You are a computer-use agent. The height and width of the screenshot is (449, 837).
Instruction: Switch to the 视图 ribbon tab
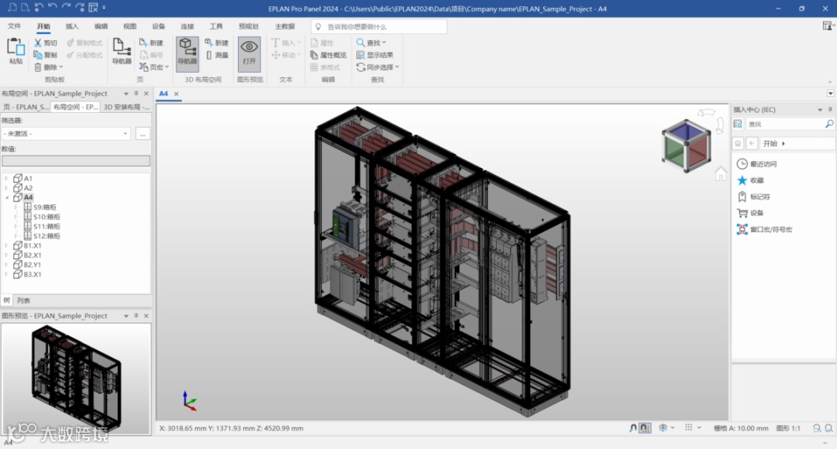(x=129, y=26)
